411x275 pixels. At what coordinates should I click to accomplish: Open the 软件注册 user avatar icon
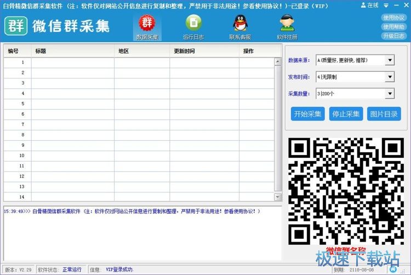click(287, 27)
